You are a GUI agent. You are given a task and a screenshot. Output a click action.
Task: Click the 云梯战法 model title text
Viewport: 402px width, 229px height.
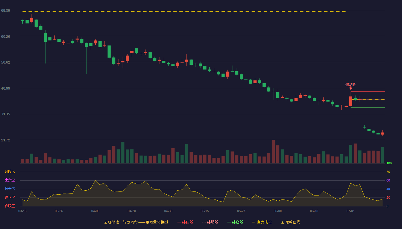(x=111, y=222)
